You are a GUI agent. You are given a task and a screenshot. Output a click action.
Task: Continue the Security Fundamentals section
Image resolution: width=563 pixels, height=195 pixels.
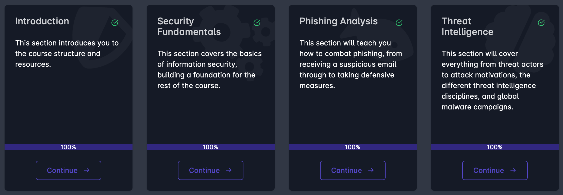tap(210, 170)
